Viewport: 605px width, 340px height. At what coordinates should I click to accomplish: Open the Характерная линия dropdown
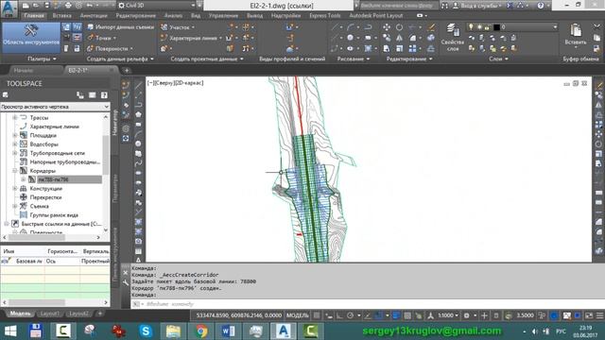click(x=191, y=38)
